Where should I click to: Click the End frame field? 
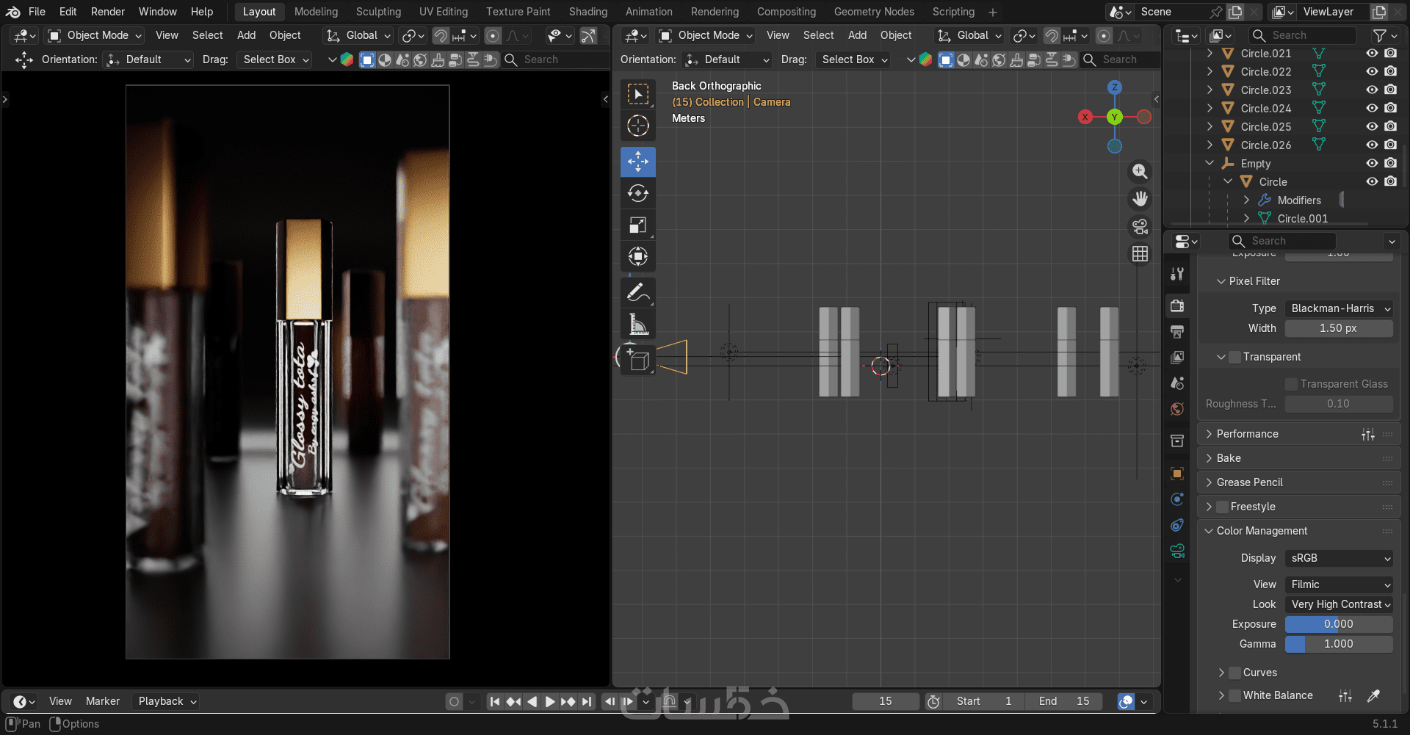tap(1064, 701)
